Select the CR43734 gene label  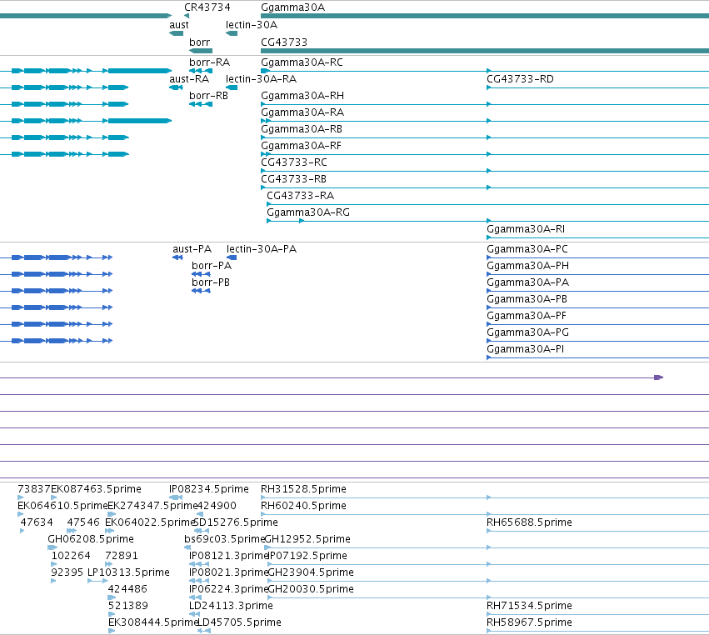pyautogui.click(x=207, y=7)
